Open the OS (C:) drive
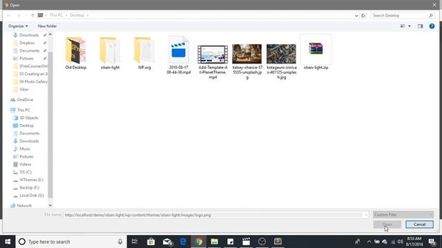Viewport: 442px width, 248px height. [26, 172]
